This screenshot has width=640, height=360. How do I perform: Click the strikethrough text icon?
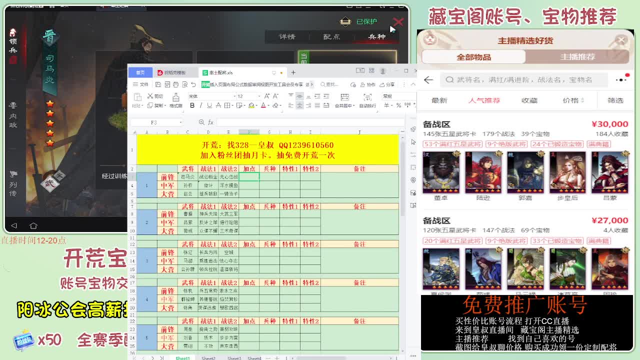[x=218, y=105]
